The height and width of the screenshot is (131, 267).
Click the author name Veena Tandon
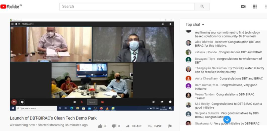[205, 94]
